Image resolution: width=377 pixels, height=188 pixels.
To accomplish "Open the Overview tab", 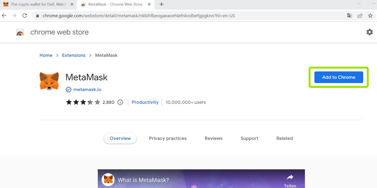I will coord(120,138).
